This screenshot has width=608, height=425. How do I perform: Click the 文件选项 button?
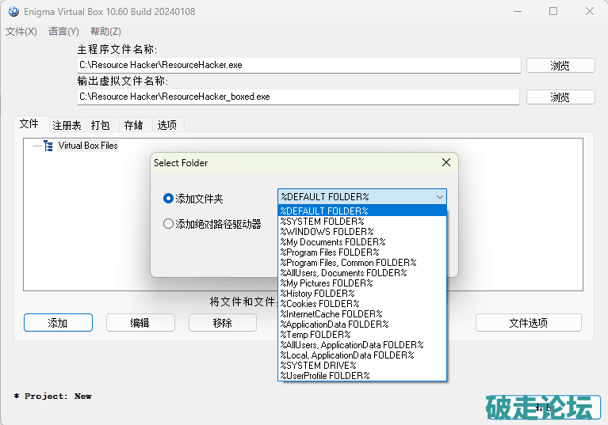(x=528, y=323)
